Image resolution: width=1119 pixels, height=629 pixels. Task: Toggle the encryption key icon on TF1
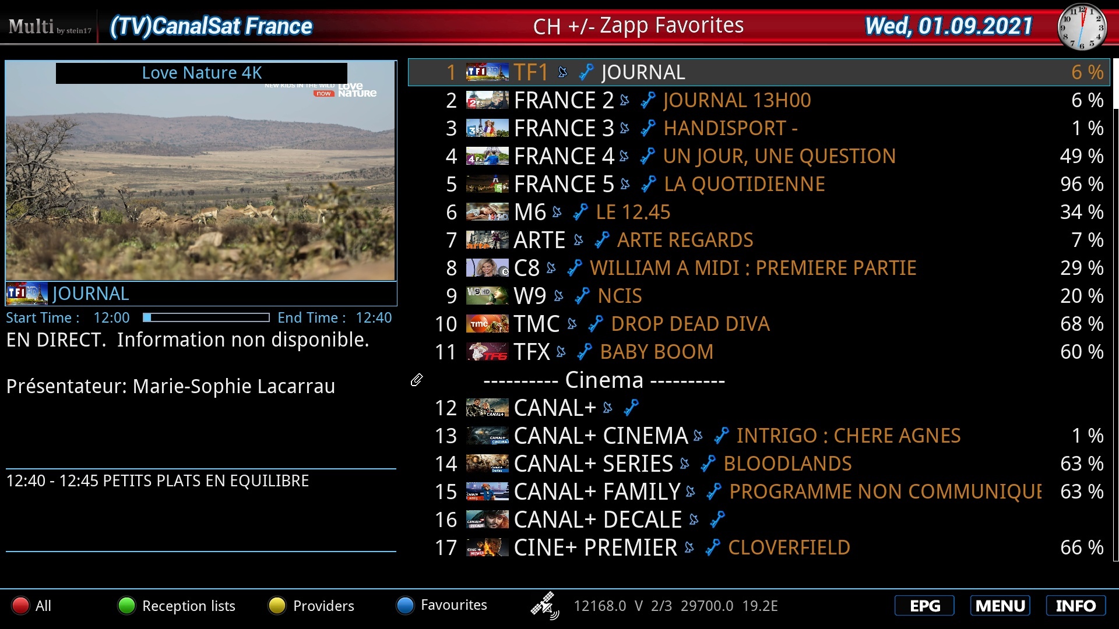click(586, 72)
